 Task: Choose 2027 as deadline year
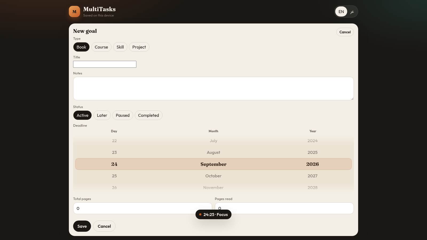[313, 176]
